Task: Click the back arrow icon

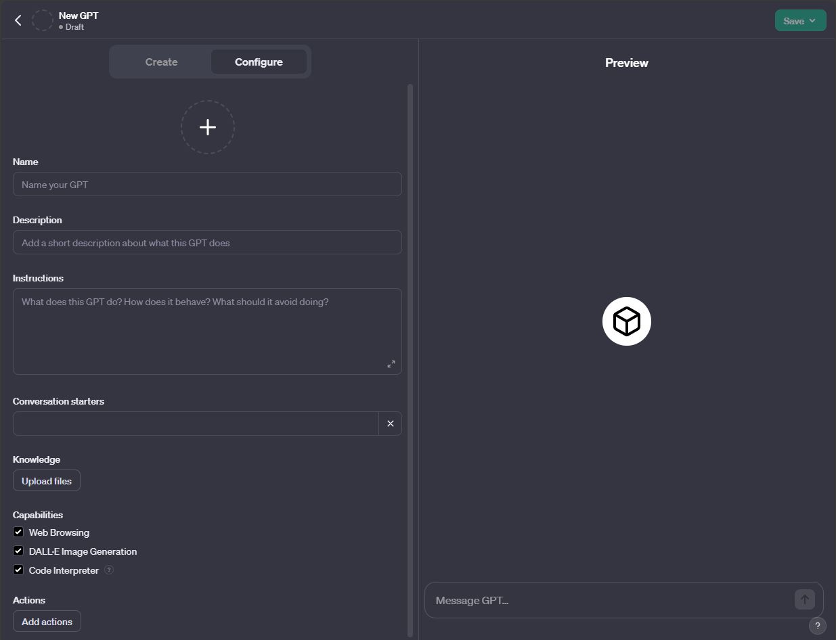Action: point(18,20)
